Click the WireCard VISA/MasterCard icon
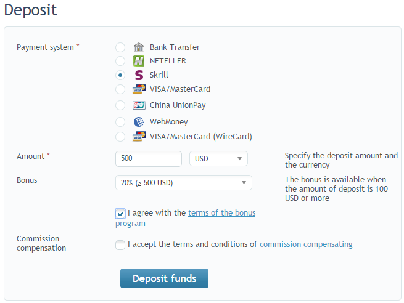404x303 pixels. tap(139, 137)
